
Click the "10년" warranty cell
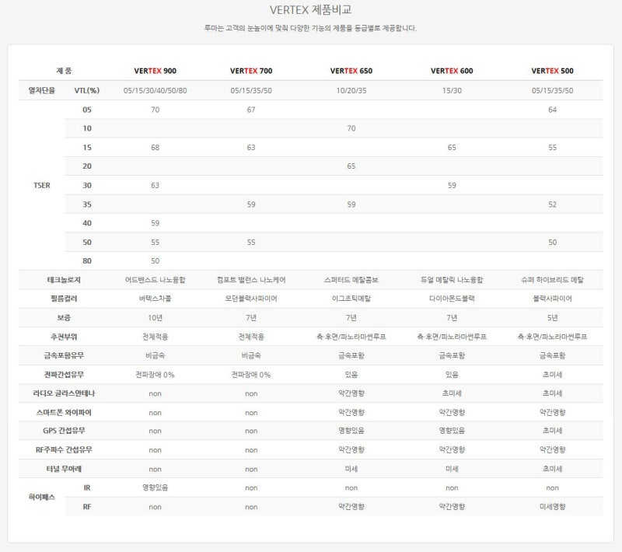pyautogui.click(x=155, y=318)
